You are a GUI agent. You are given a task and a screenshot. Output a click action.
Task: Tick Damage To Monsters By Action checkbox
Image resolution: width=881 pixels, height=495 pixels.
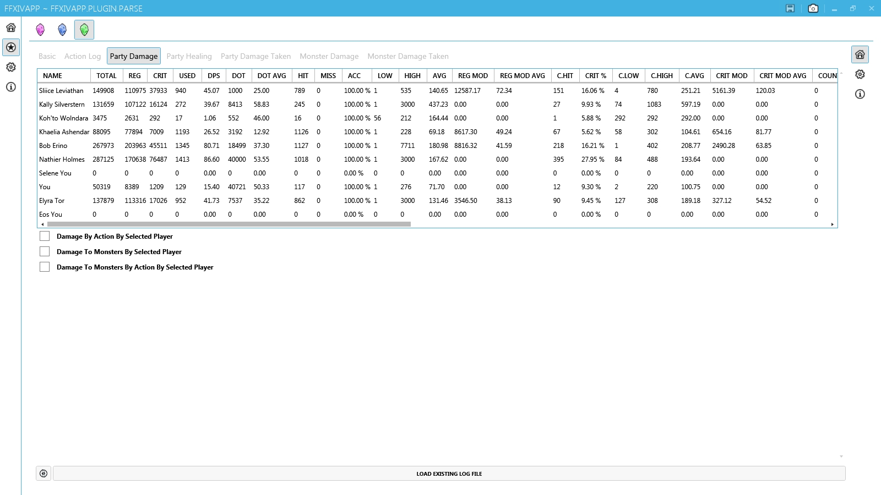point(45,267)
